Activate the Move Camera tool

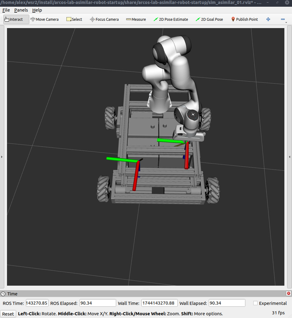click(x=45, y=19)
